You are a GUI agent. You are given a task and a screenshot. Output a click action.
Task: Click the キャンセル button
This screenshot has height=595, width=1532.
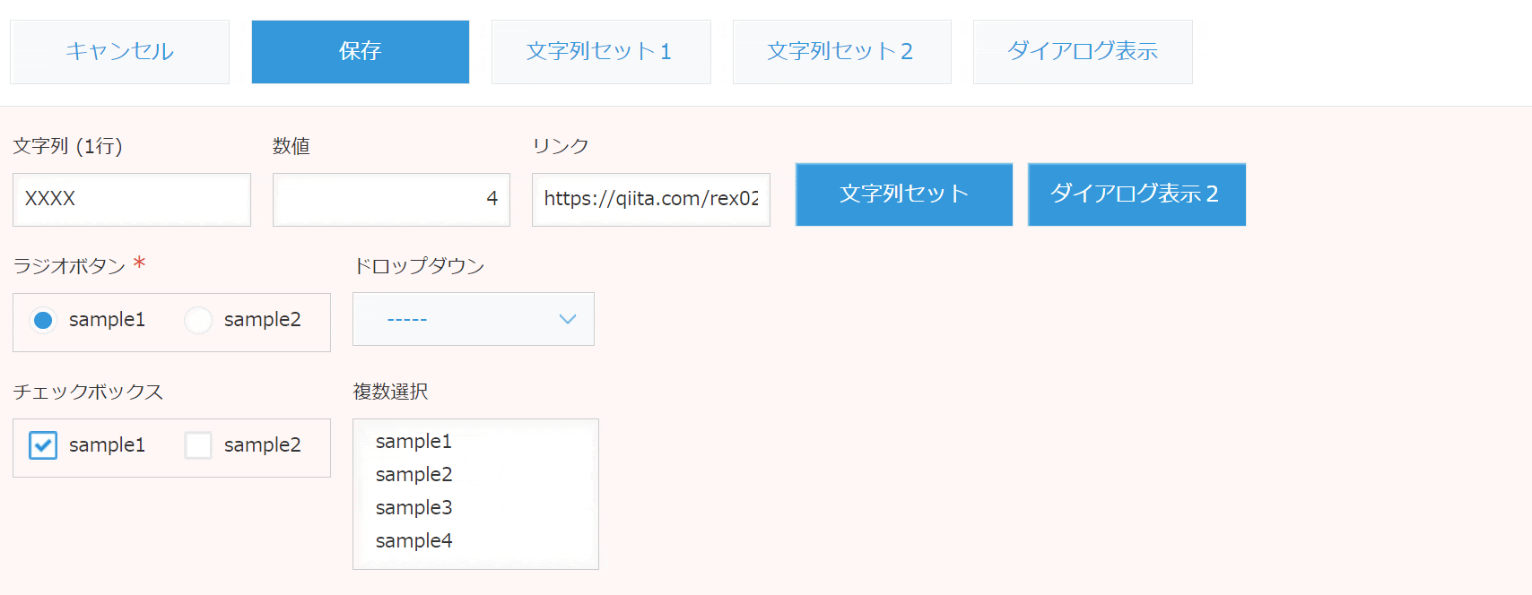pyautogui.click(x=119, y=52)
